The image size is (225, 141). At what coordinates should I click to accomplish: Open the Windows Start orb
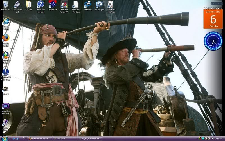click(4, 138)
